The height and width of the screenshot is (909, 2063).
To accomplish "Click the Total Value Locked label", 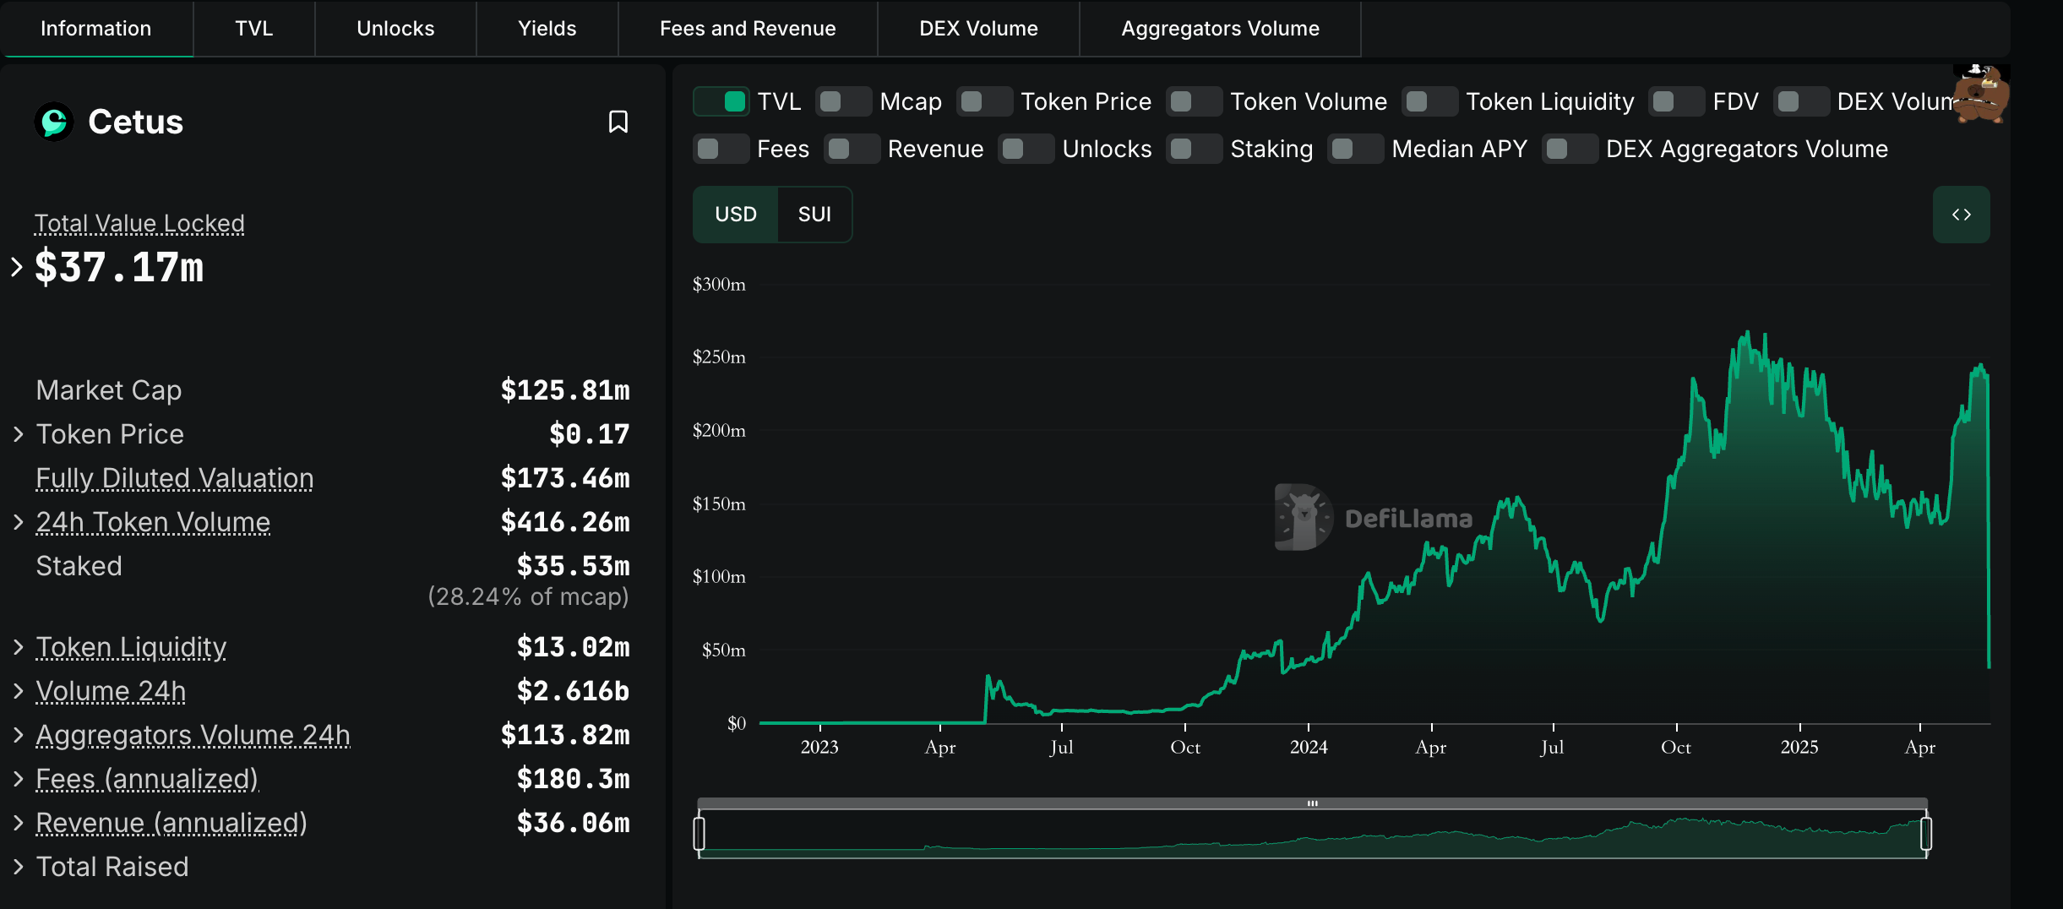I will tap(139, 223).
